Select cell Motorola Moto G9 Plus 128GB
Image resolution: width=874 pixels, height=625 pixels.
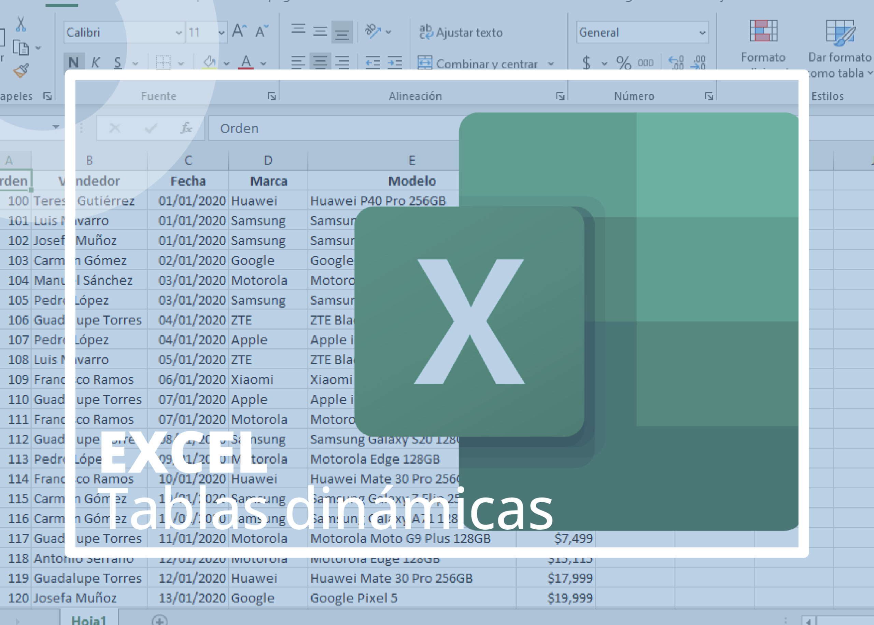(x=412, y=538)
